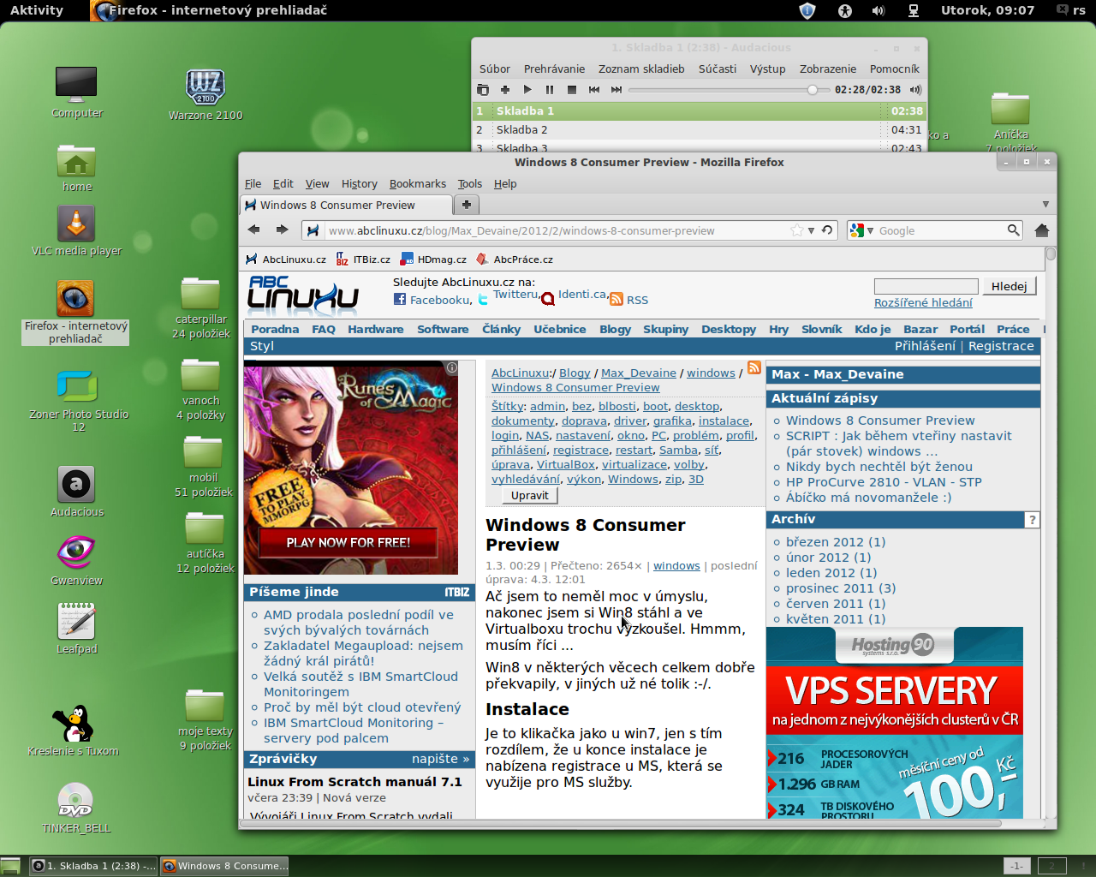The height and width of the screenshot is (877, 1096).
Task: Open the Hardware navigation item
Action: (x=375, y=329)
